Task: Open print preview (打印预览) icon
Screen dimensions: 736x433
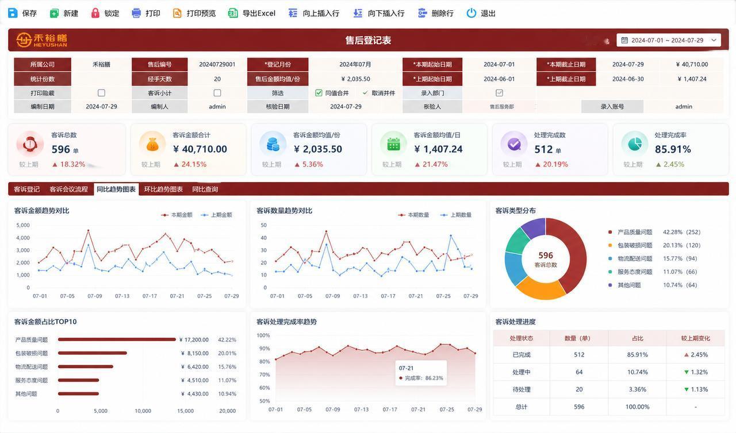Action: pos(177,13)
